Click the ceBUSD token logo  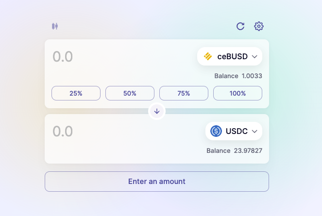(208, 56)
